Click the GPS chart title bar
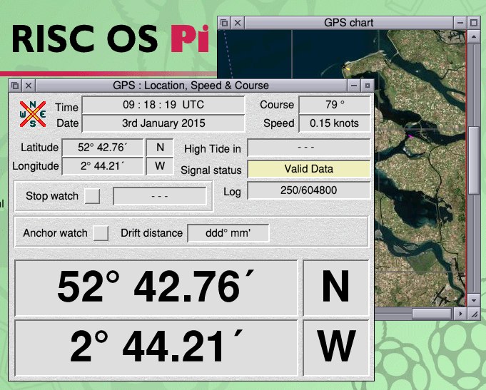486x390 pixels. (349, 23)
